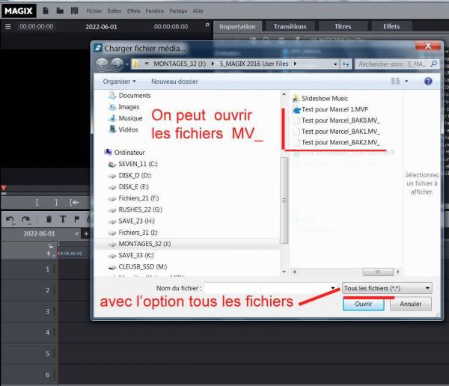Click the dialog back navigation arrow

[103, 64]
